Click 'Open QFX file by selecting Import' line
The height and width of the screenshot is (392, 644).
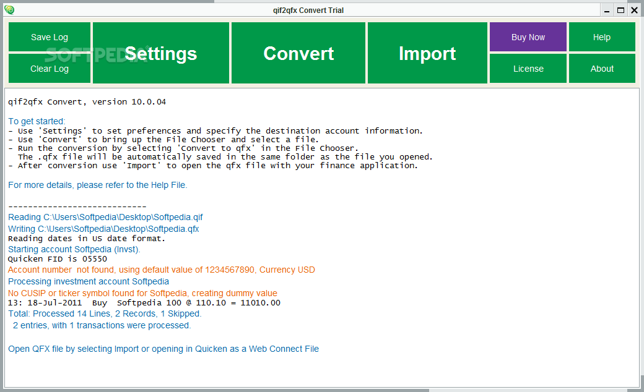163,349
